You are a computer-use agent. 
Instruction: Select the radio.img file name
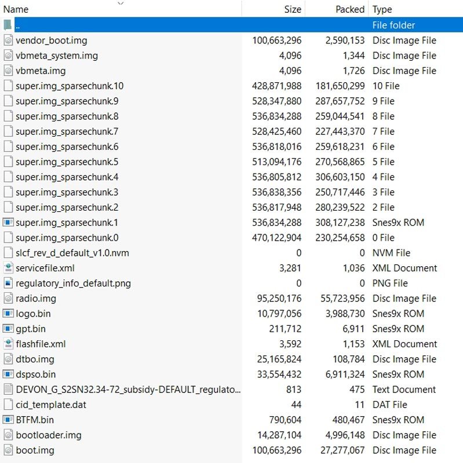pyautogui.click(x=36, y=298)
